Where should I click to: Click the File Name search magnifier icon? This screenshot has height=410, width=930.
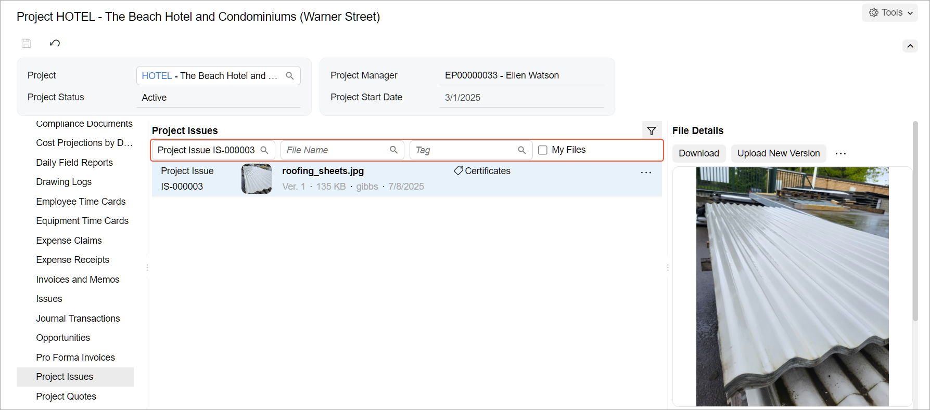click(x=393, y=150)
